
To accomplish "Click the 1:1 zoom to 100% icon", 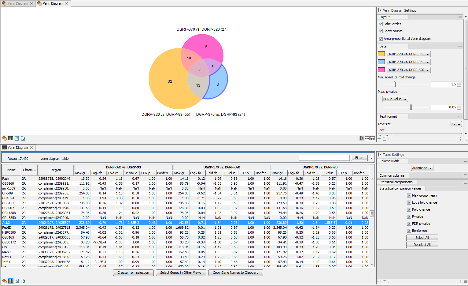I will 372,138.
